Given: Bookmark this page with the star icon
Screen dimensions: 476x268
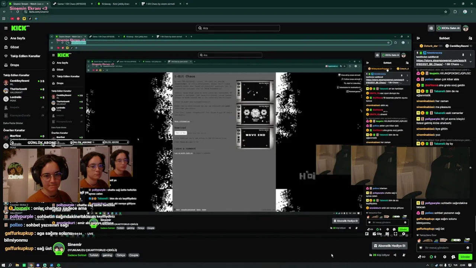Looking at the screenshot, I should click(446, 12).
